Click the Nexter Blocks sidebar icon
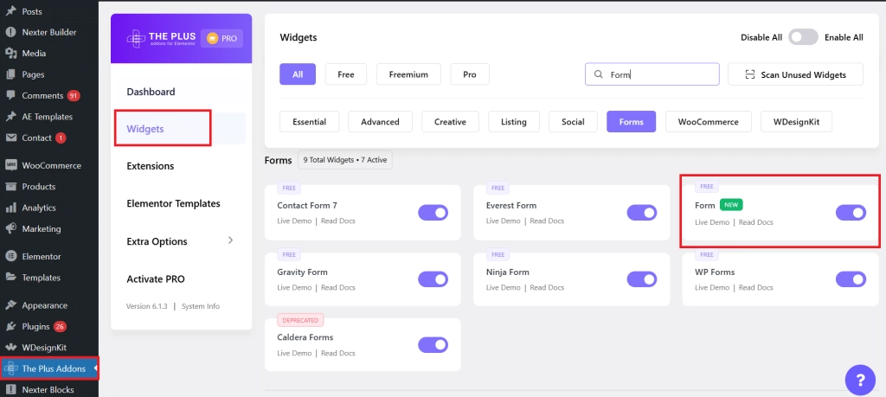The width and height of the screenshot is (886, 397). pyautogui.click(x=10, y=390)
